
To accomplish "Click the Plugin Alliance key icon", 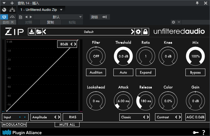I will (196, 133).
